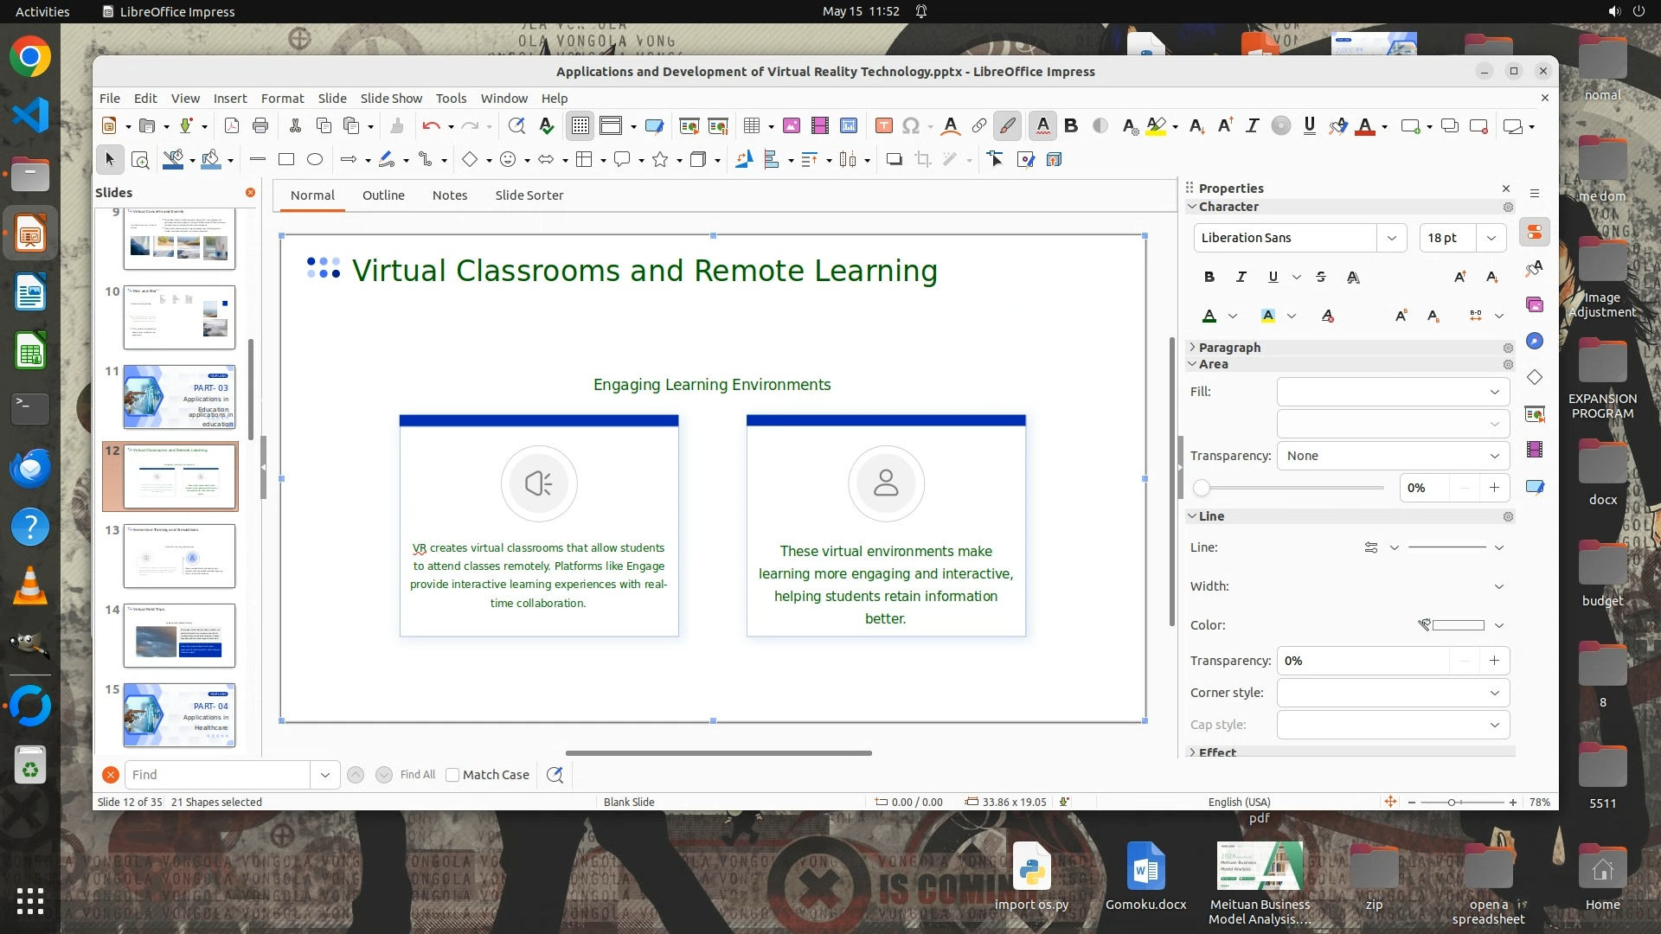Click the Insert Special Character icon

910,126
